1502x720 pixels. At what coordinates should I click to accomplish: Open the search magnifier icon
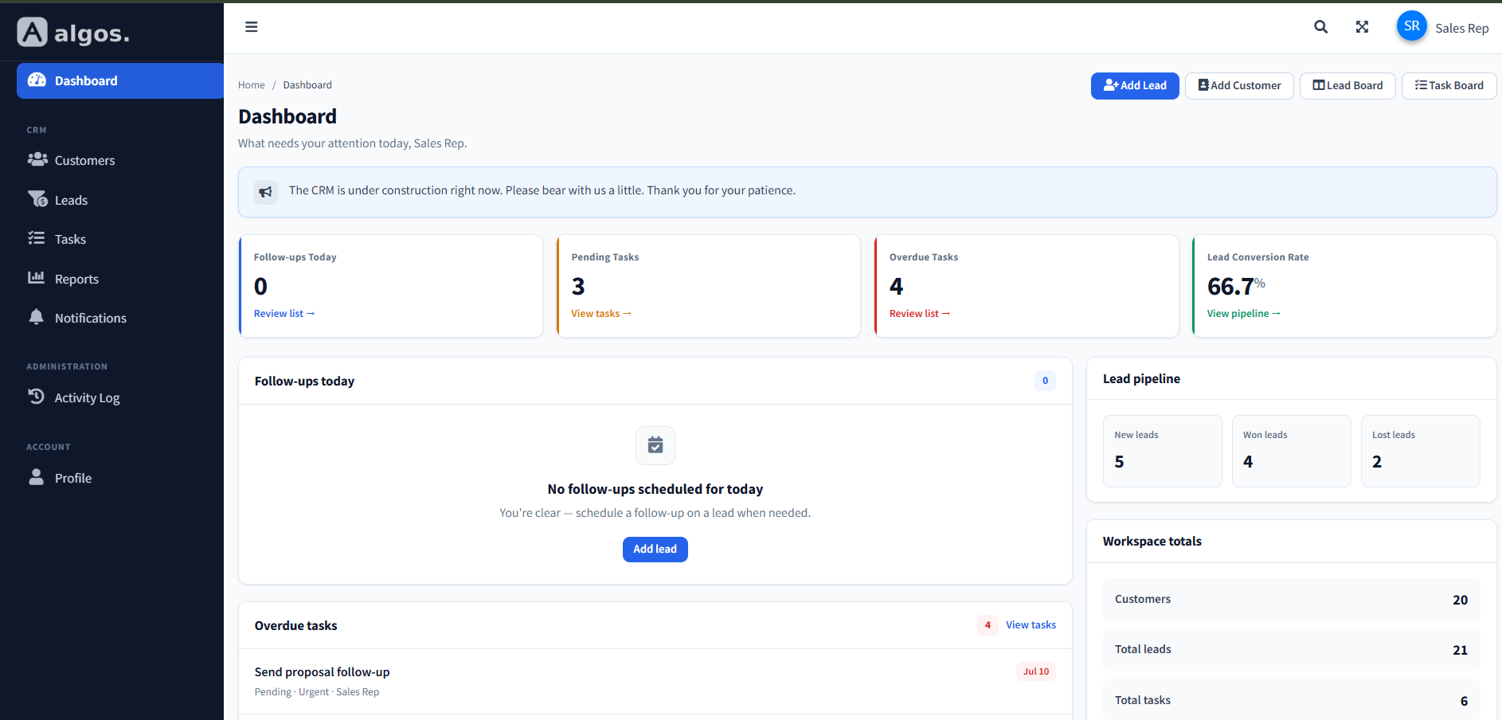(x=1320, y=27)
